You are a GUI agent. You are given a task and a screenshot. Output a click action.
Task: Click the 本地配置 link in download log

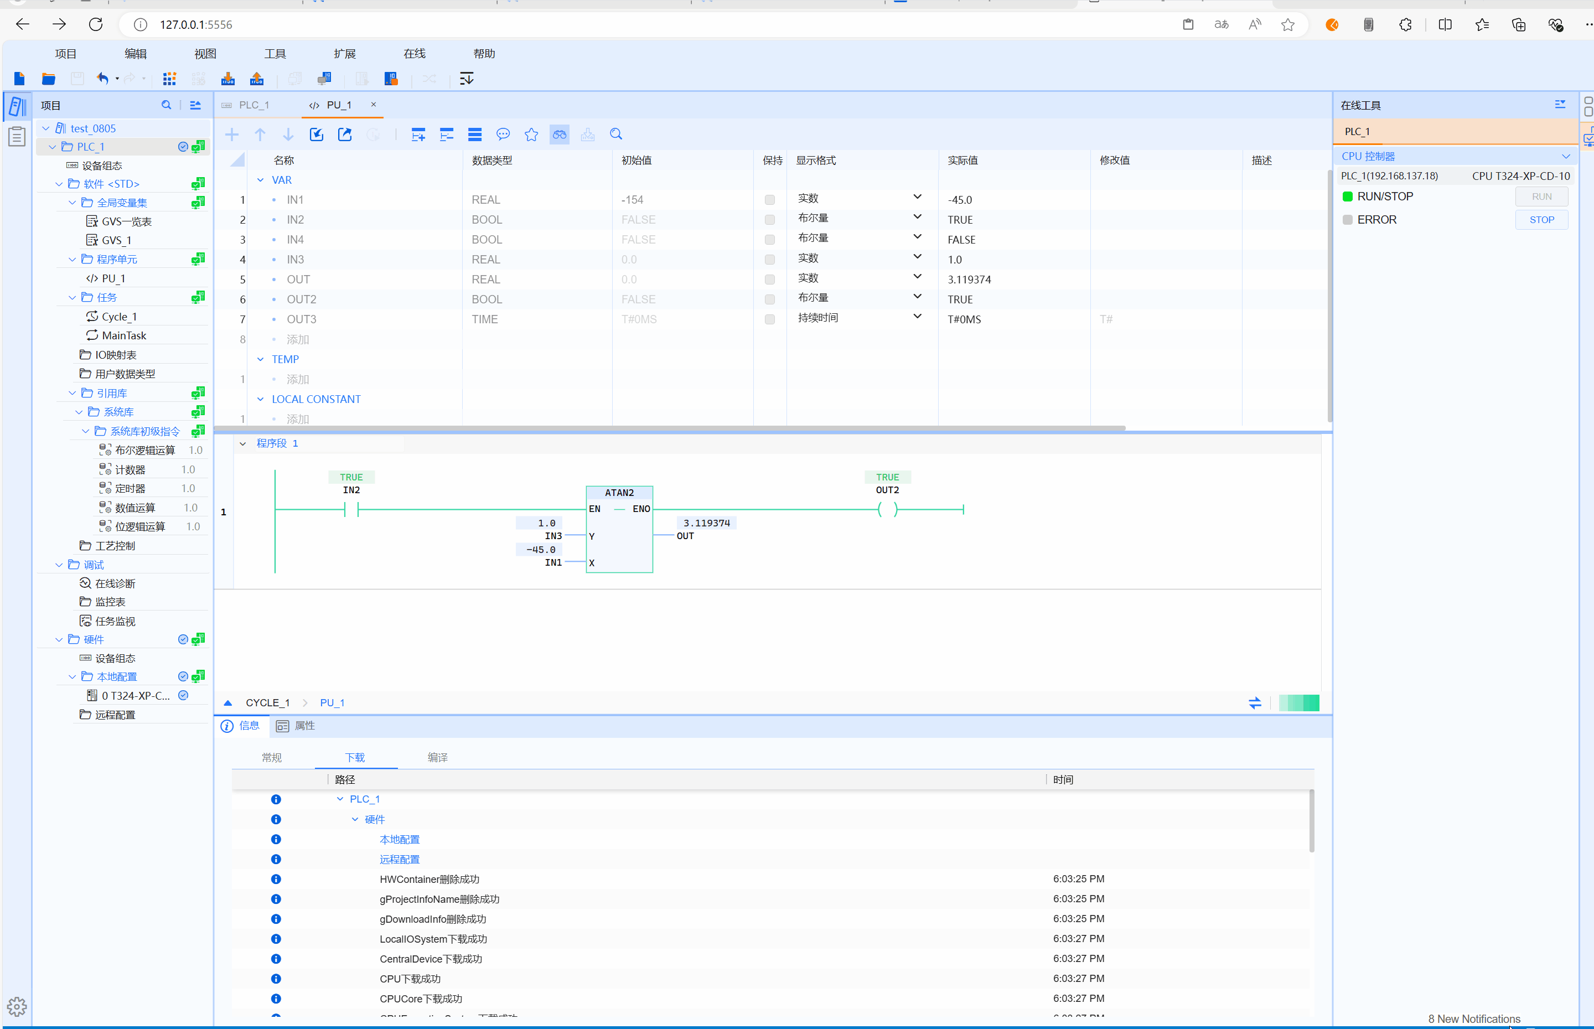pyautogui.click(x=400, y=839)
